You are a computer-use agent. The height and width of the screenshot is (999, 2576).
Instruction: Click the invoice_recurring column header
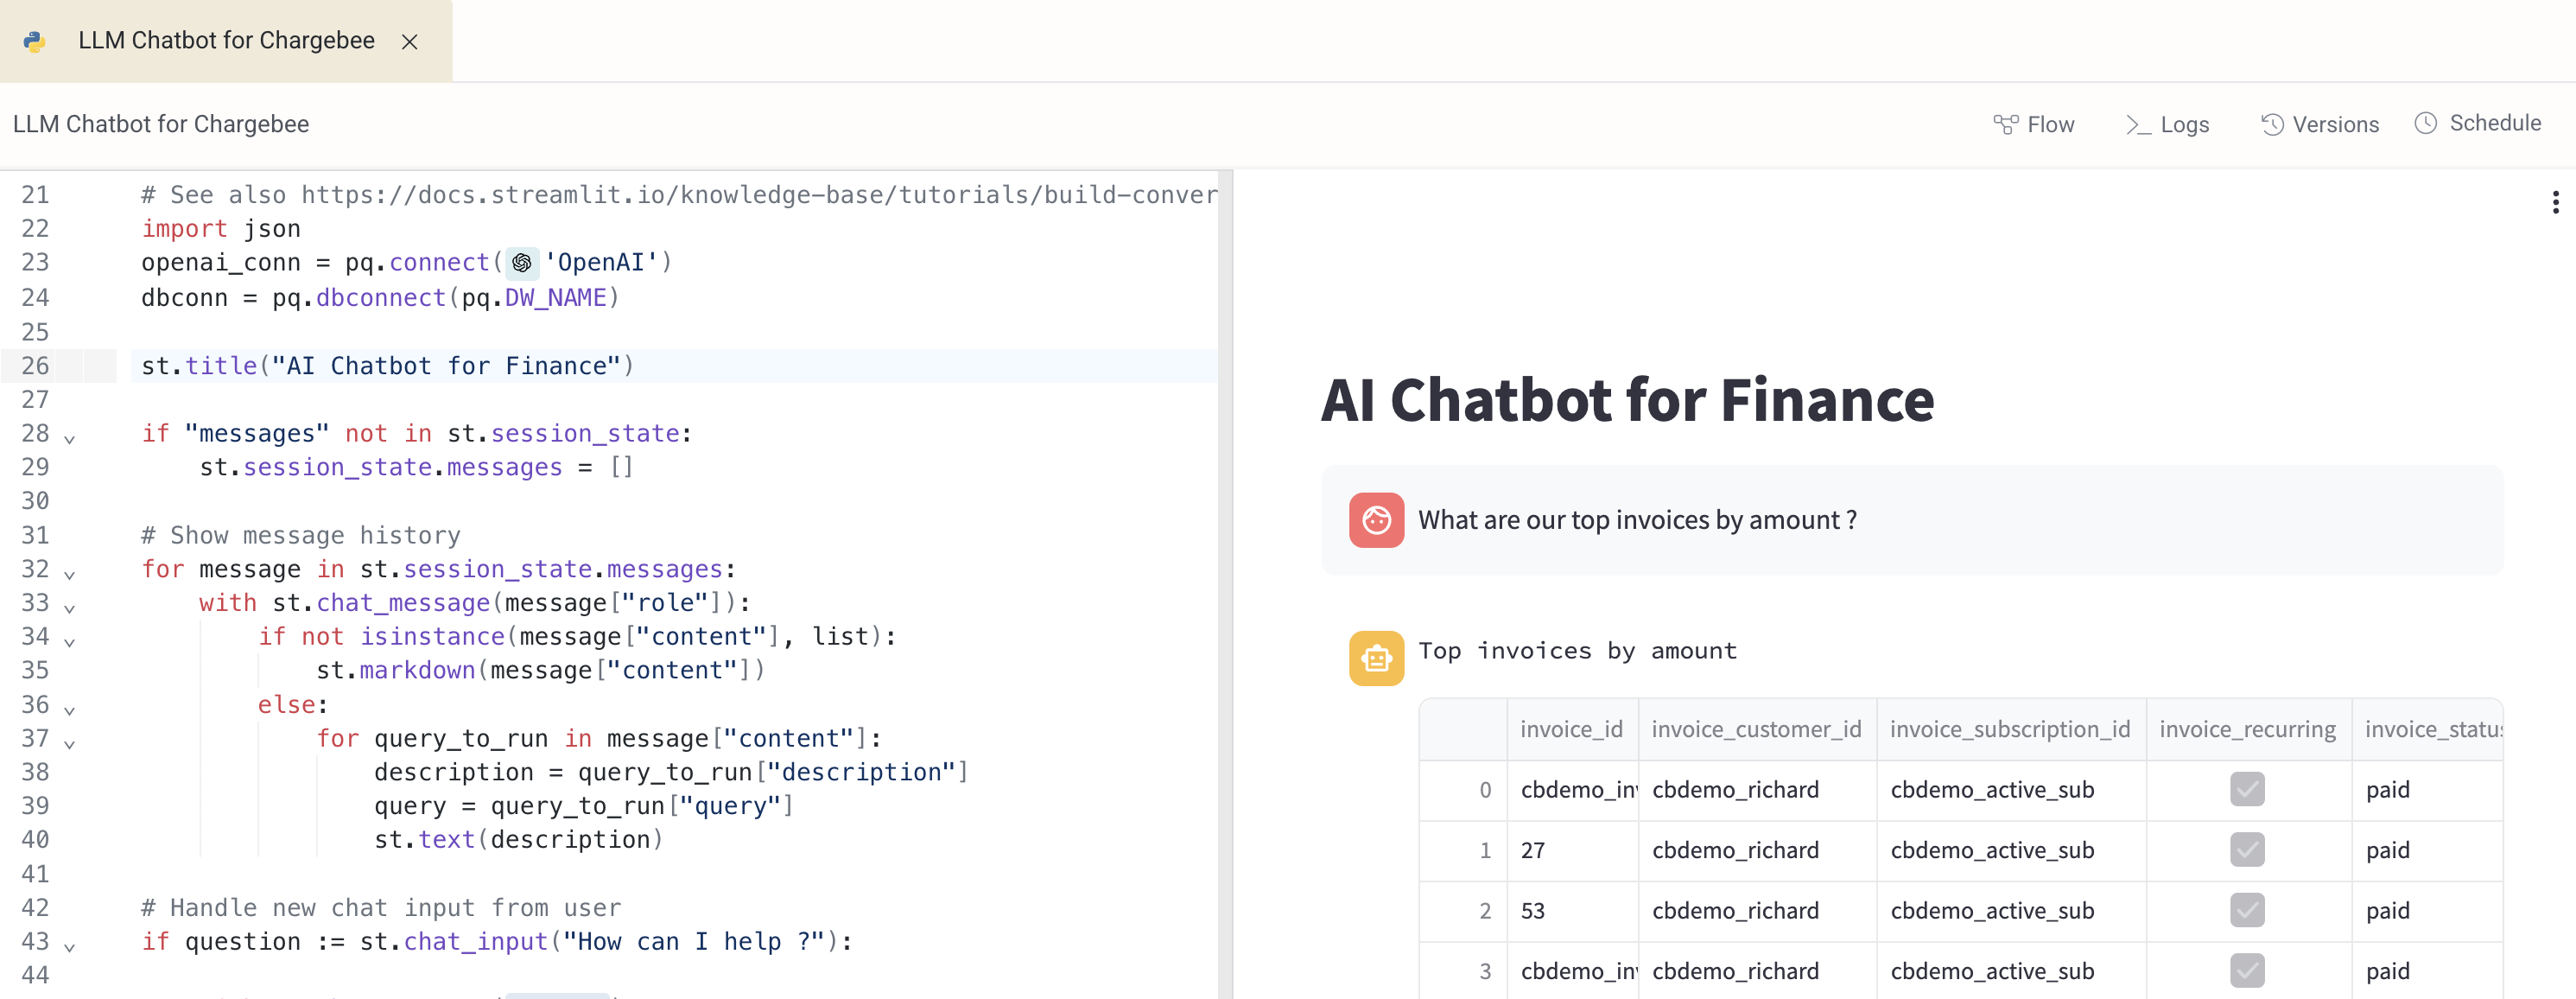pyautogui.click(x=2248, y=729)
